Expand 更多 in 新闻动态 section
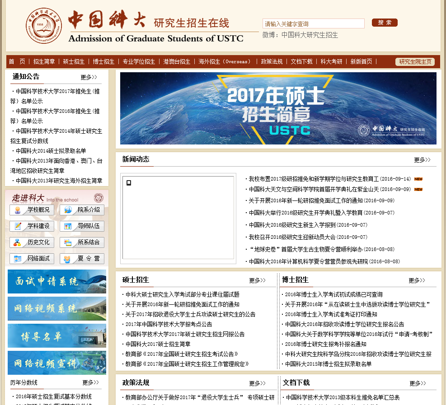The image size is (446, 405). click(x=422, y=160)
